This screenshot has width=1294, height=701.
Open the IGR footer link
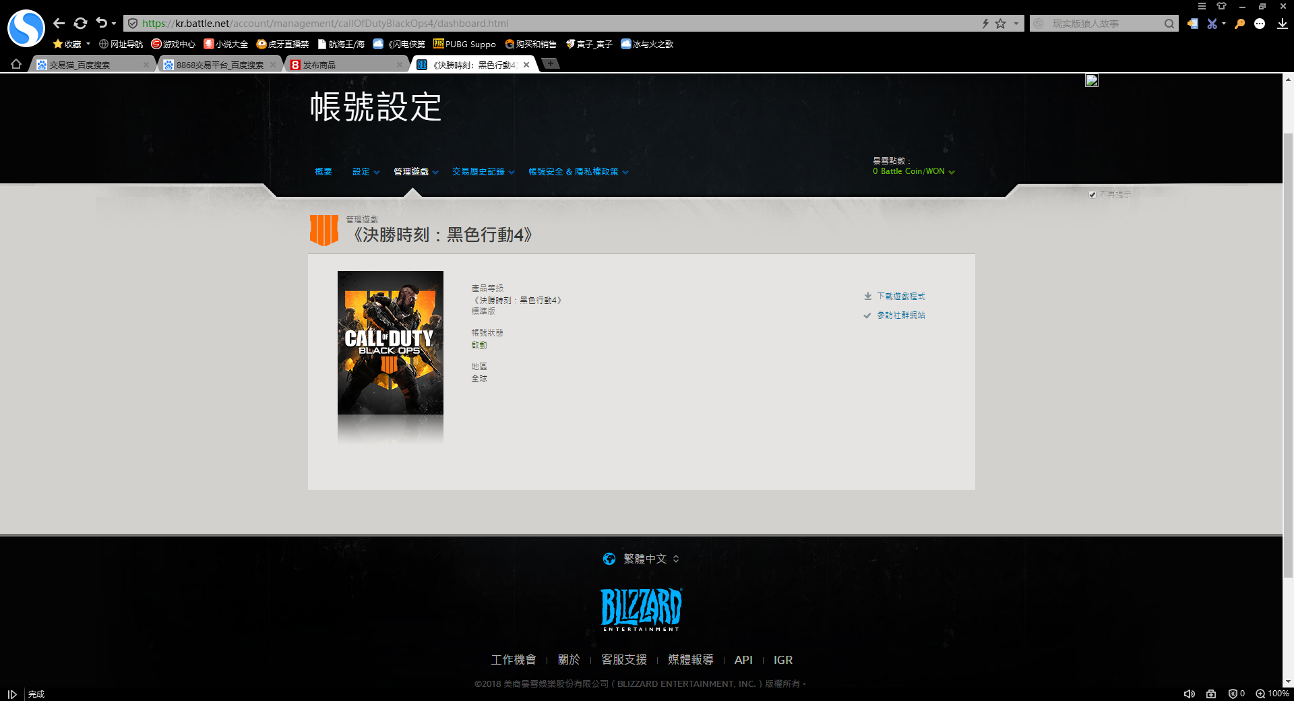pyautogui.click(x=783, y=660)
